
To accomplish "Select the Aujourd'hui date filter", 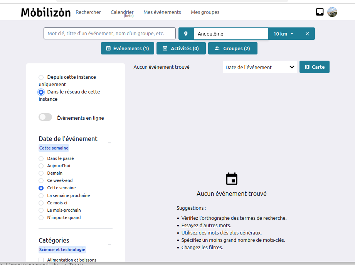I will 41,166.
